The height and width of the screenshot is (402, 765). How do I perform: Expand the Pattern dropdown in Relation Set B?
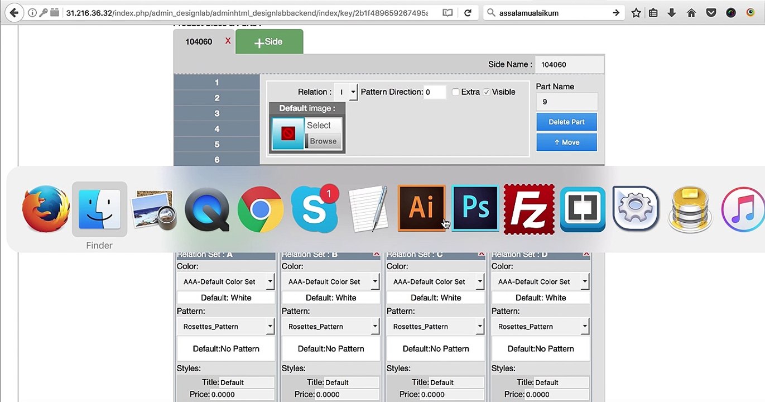pyautogui.click(x=331, y=327)
